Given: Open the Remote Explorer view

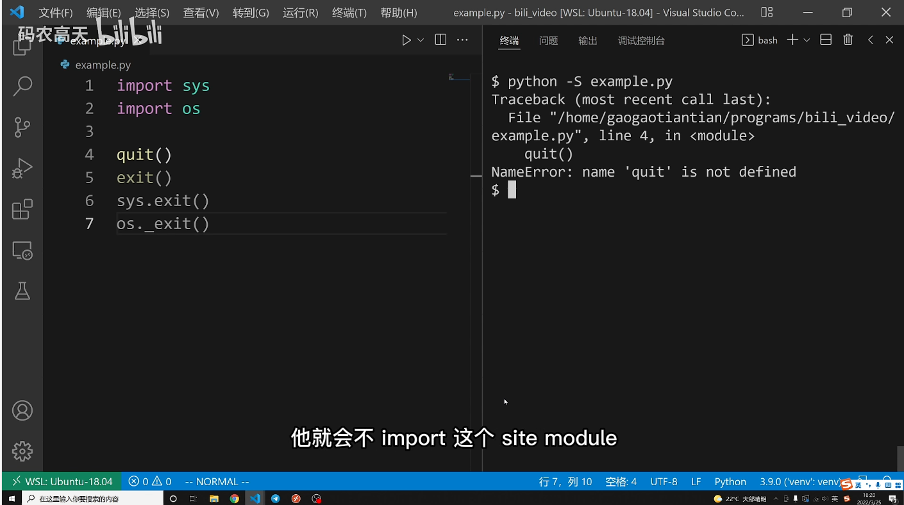Looking at the screenshot, I should [x=22, y=250].
